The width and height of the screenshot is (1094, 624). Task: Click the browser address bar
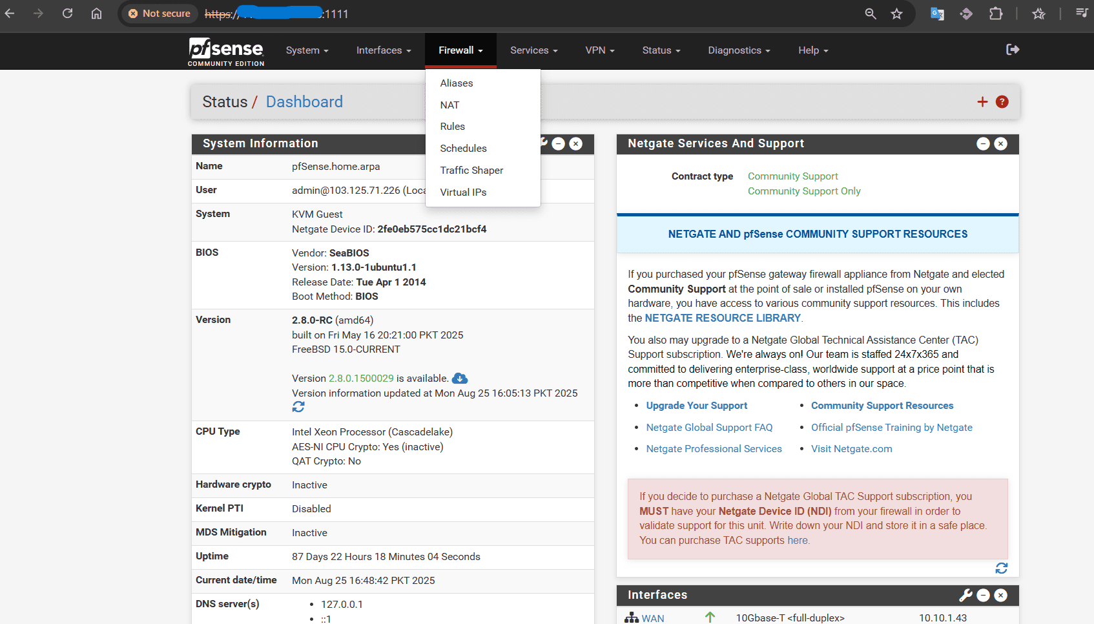tap(517, 14)
